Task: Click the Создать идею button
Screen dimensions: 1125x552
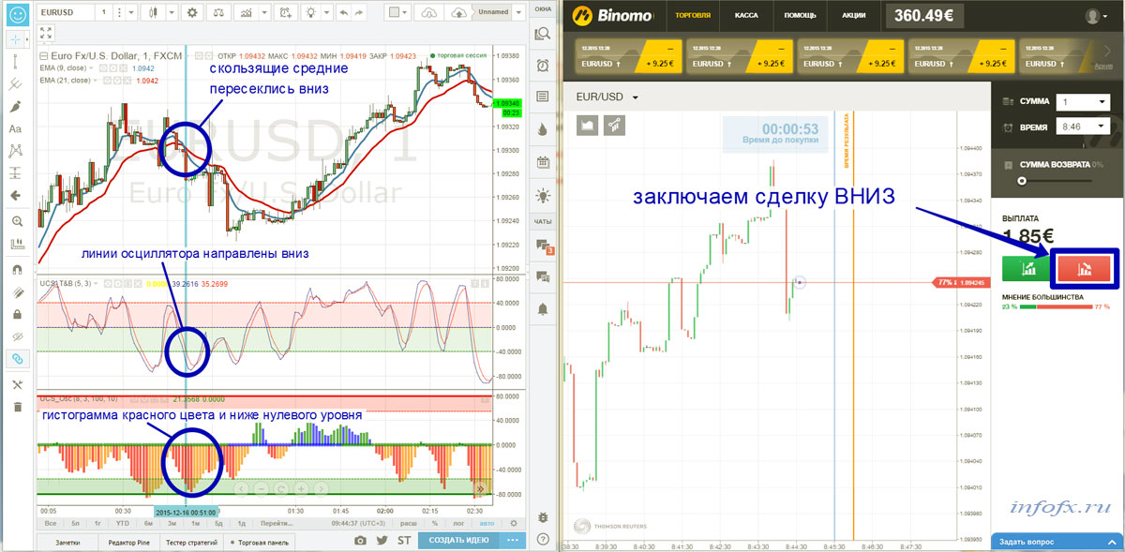Action: coord(458,541)
